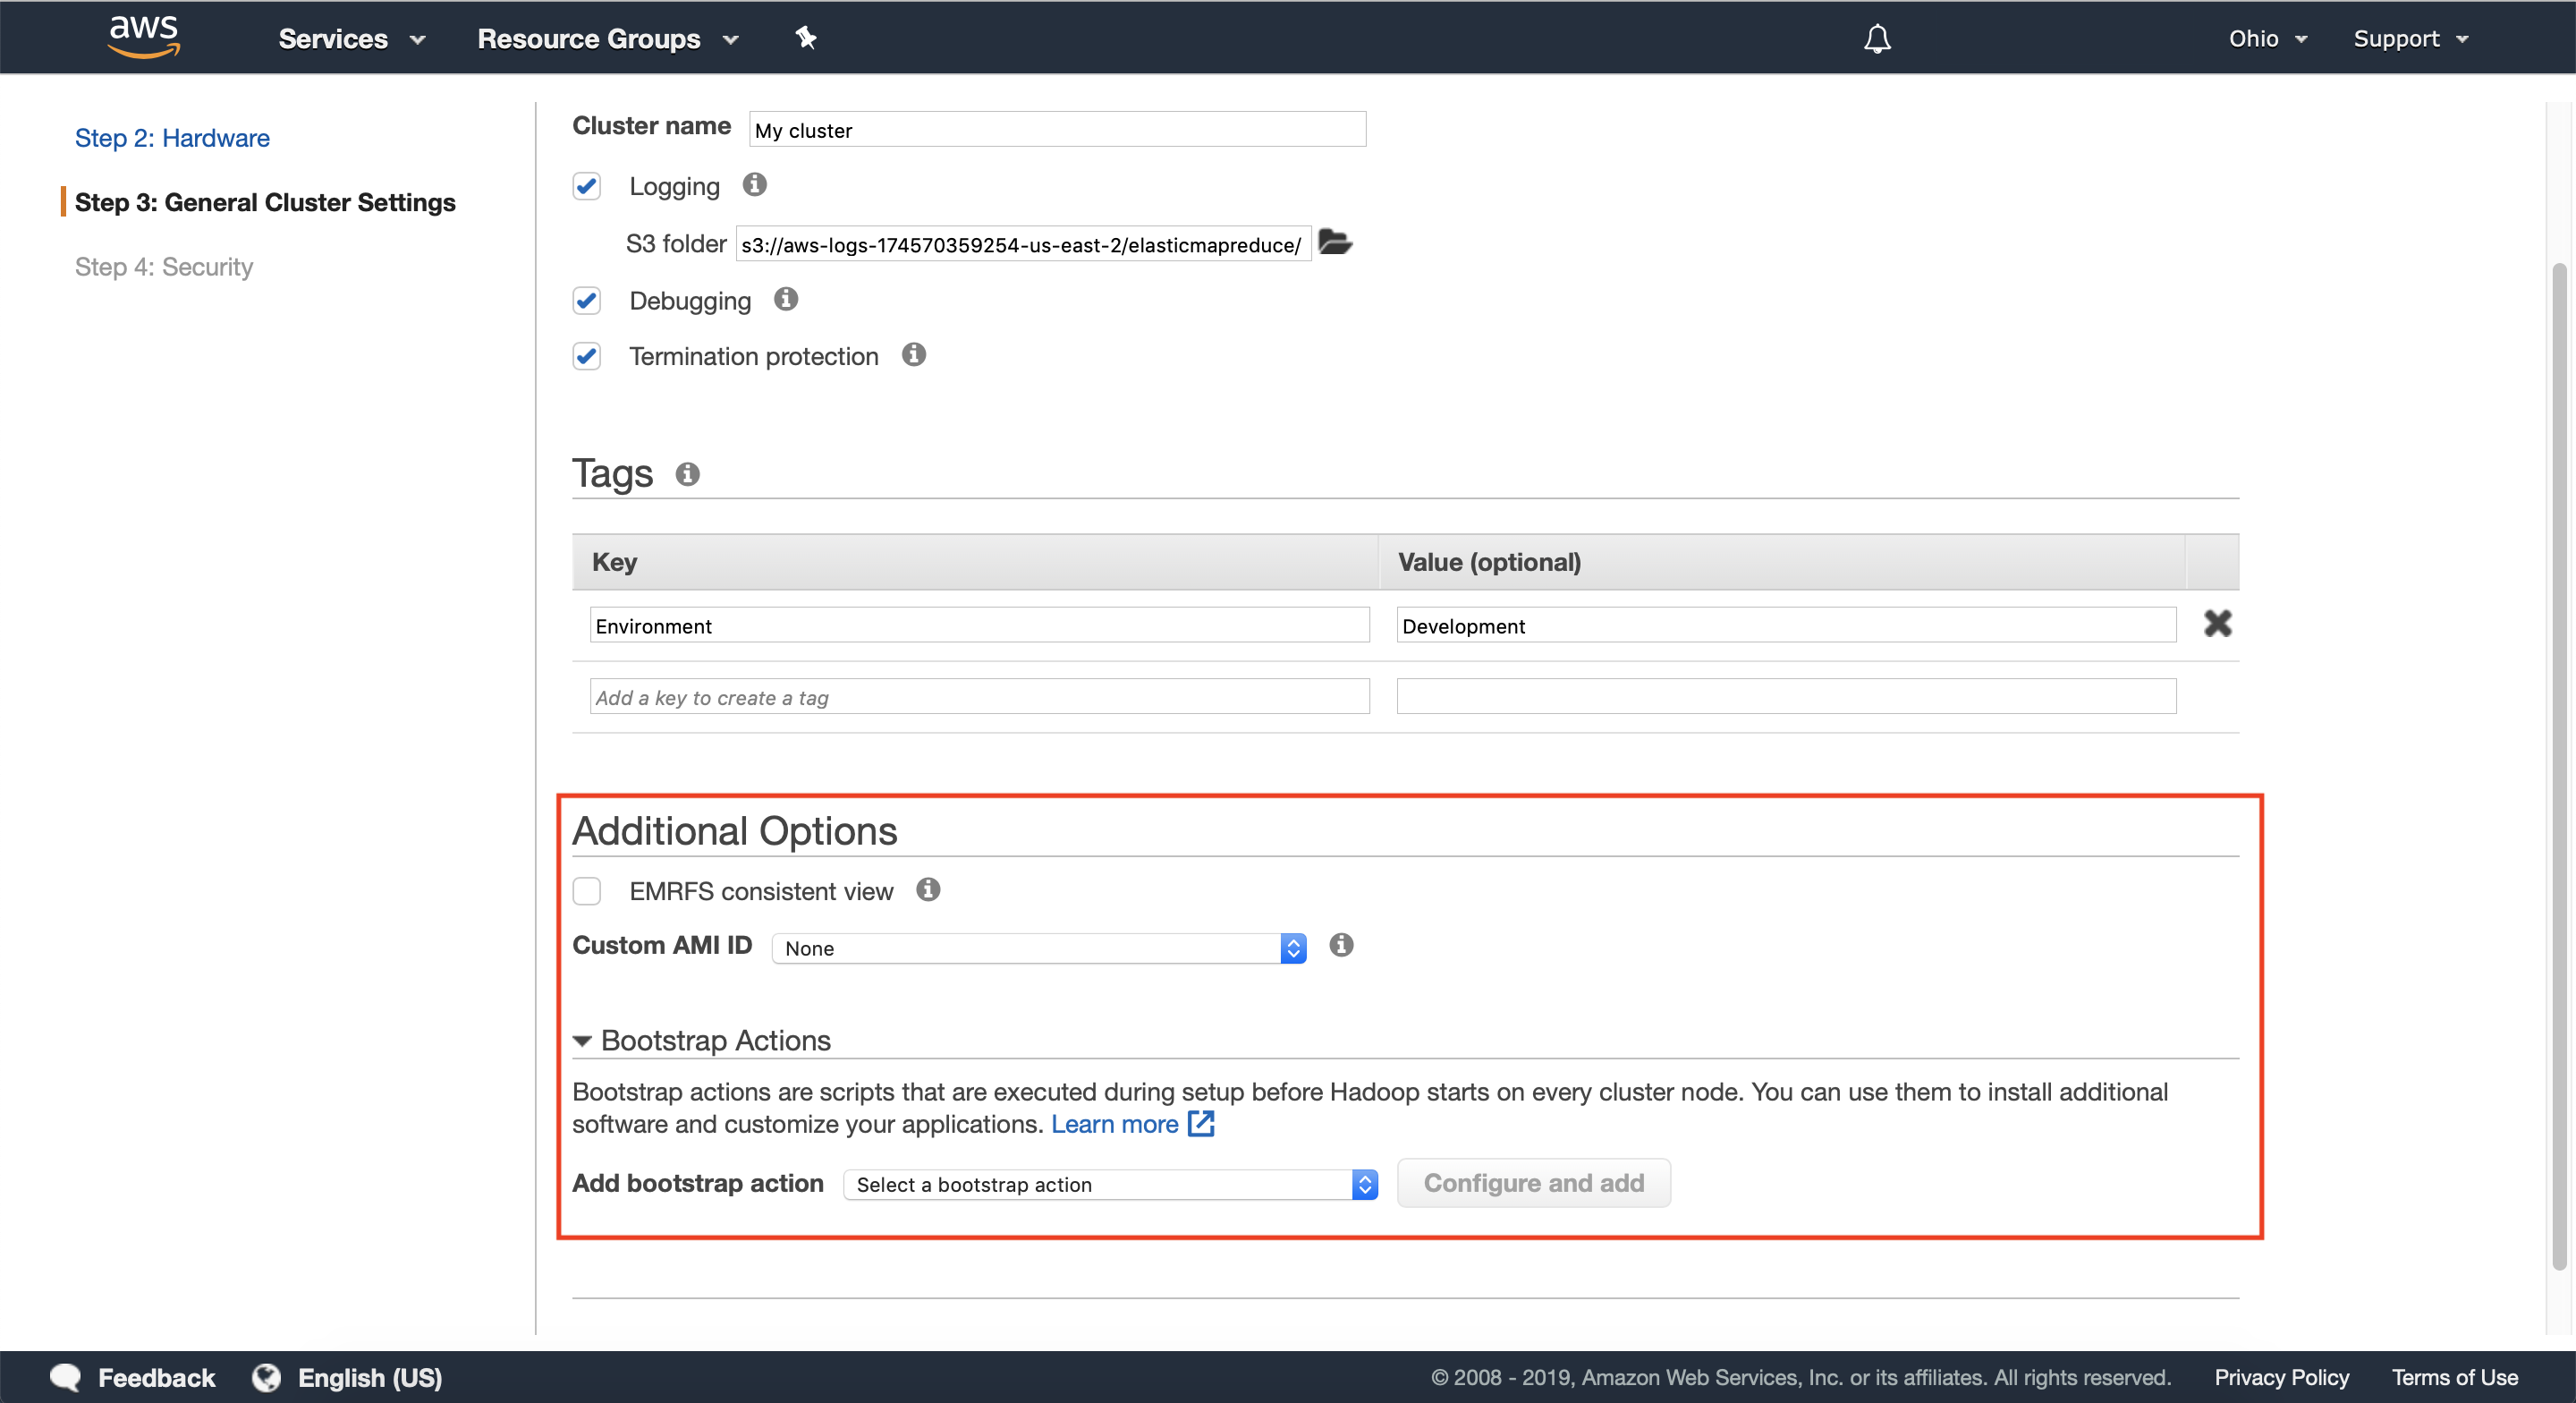Disable the Debugging checkbox

587,301
